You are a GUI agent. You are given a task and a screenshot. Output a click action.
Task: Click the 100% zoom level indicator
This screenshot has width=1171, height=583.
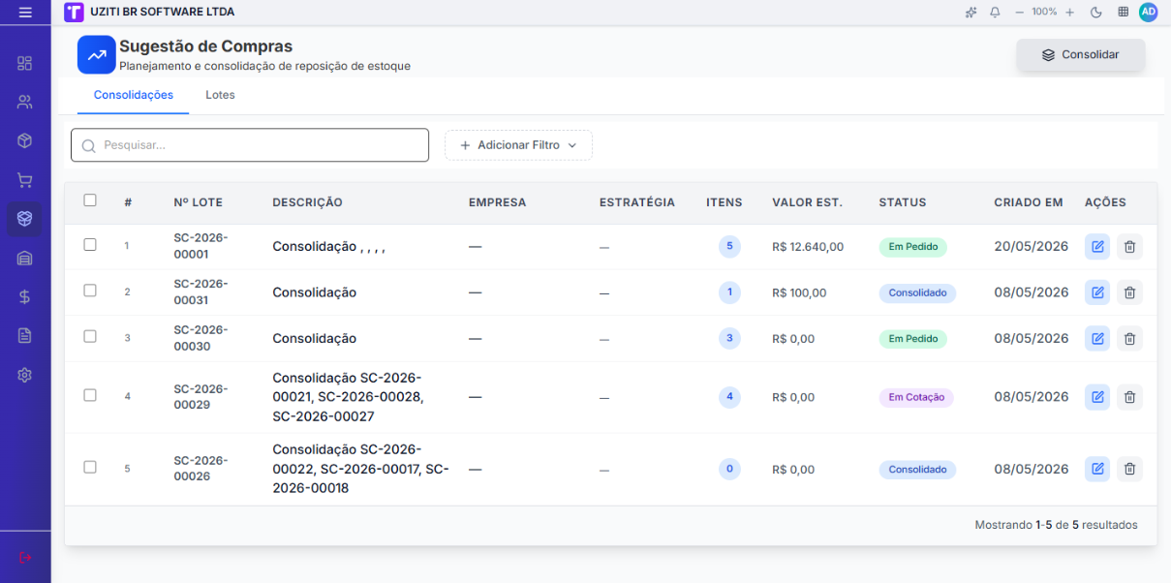pos(1044,13)
